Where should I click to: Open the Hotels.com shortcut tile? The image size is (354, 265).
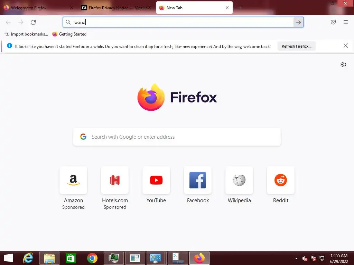[x=115, y=180]
